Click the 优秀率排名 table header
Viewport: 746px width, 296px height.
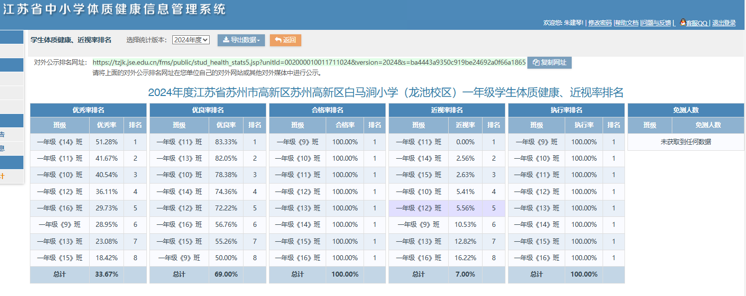click(89, 110)
